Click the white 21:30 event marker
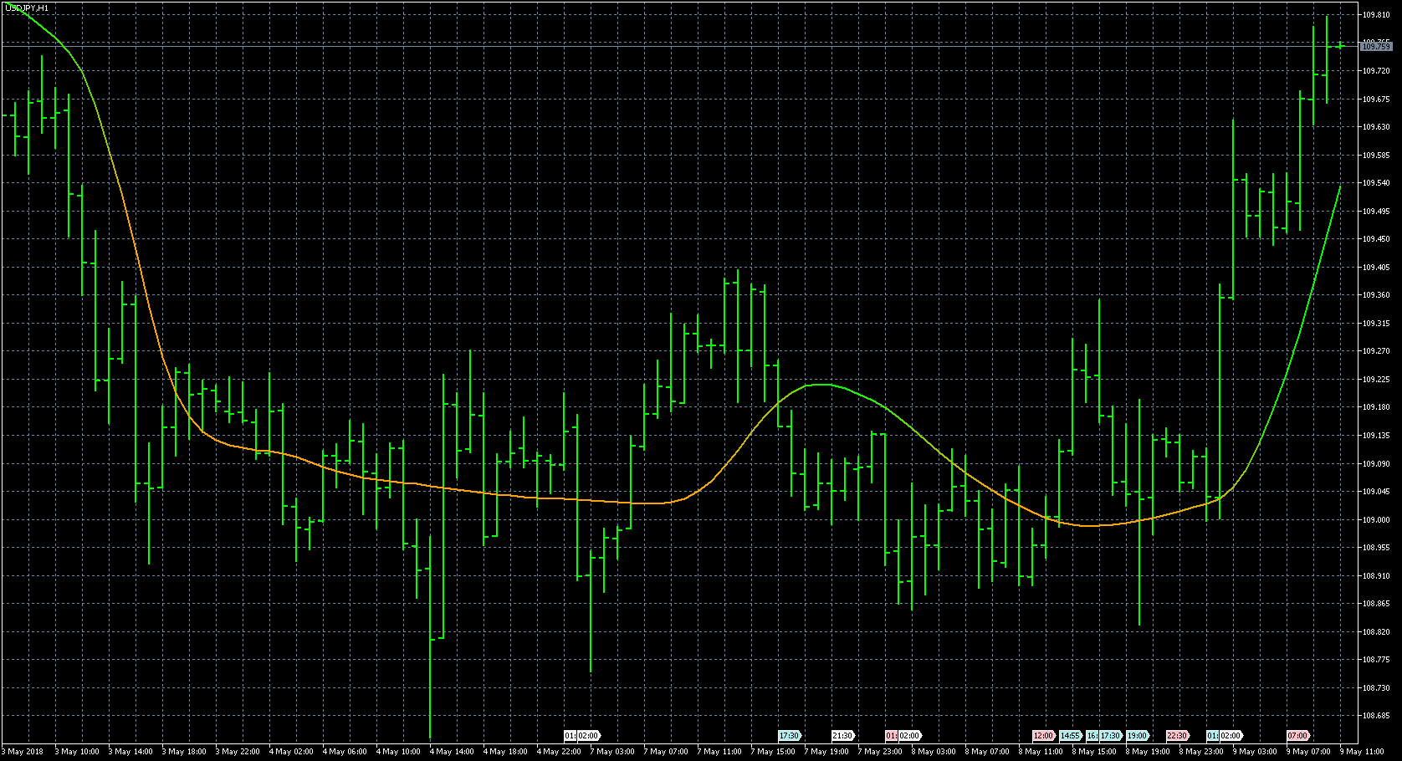 click(842, 736)
